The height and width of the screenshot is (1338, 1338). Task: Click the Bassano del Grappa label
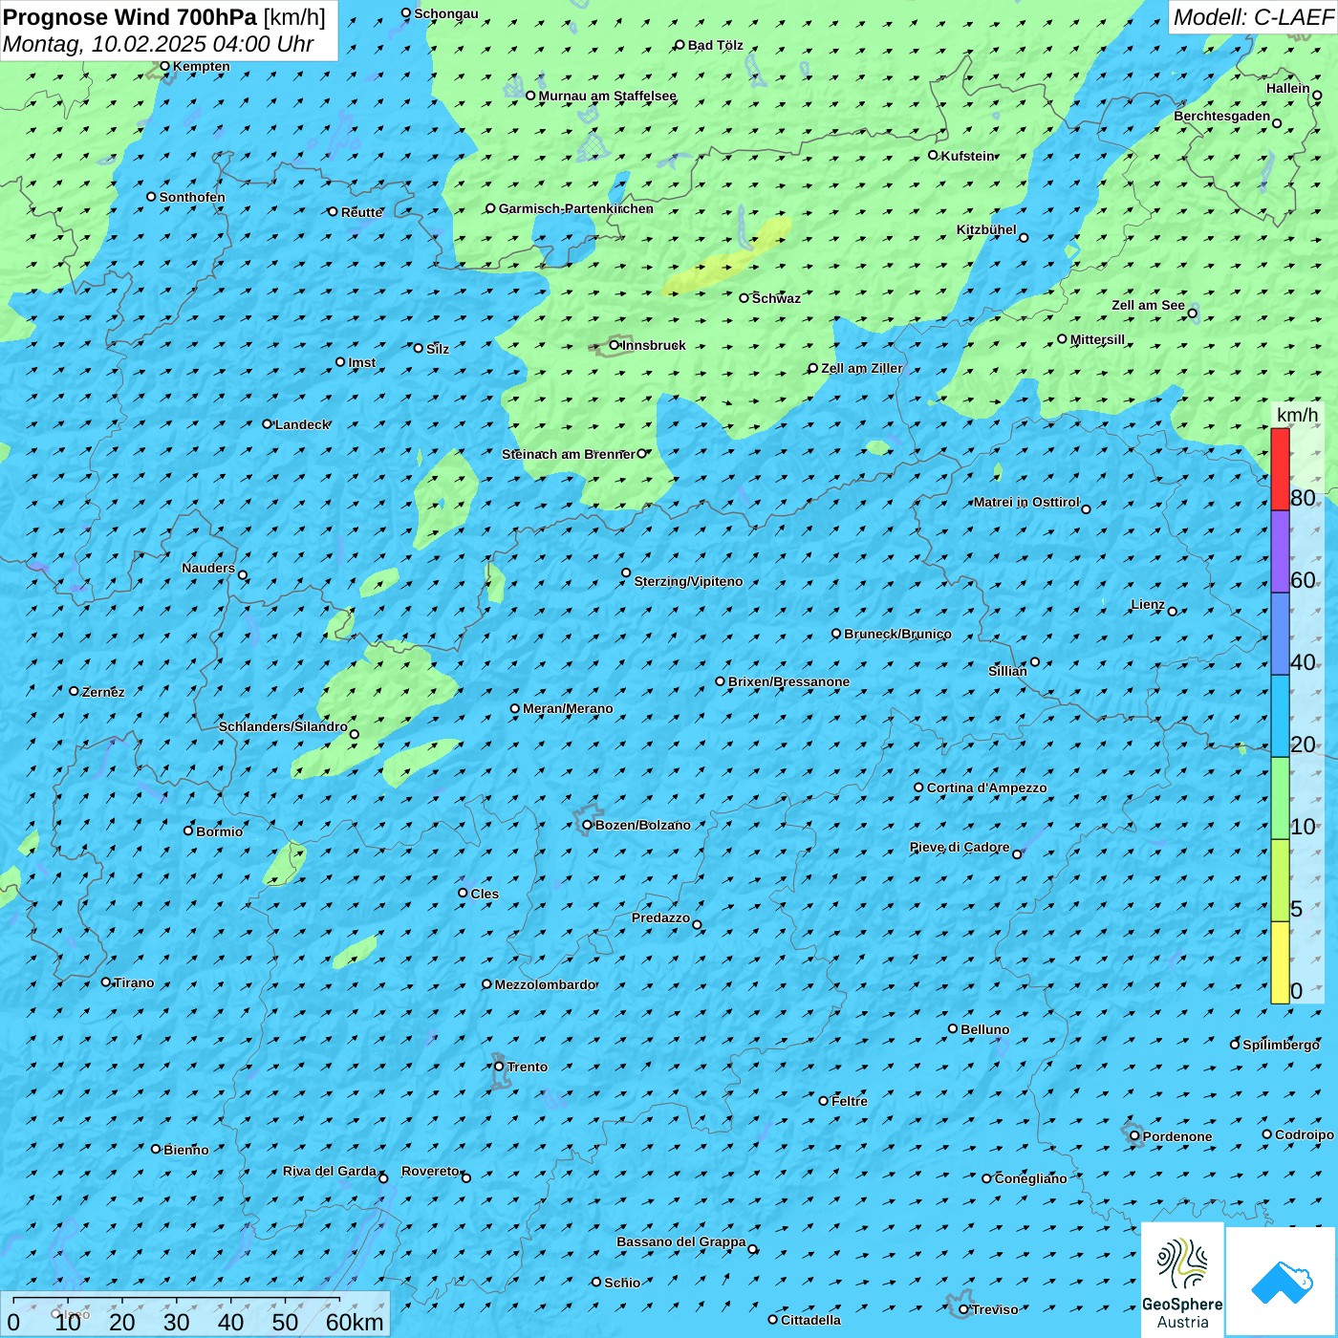pos(681,1241)
